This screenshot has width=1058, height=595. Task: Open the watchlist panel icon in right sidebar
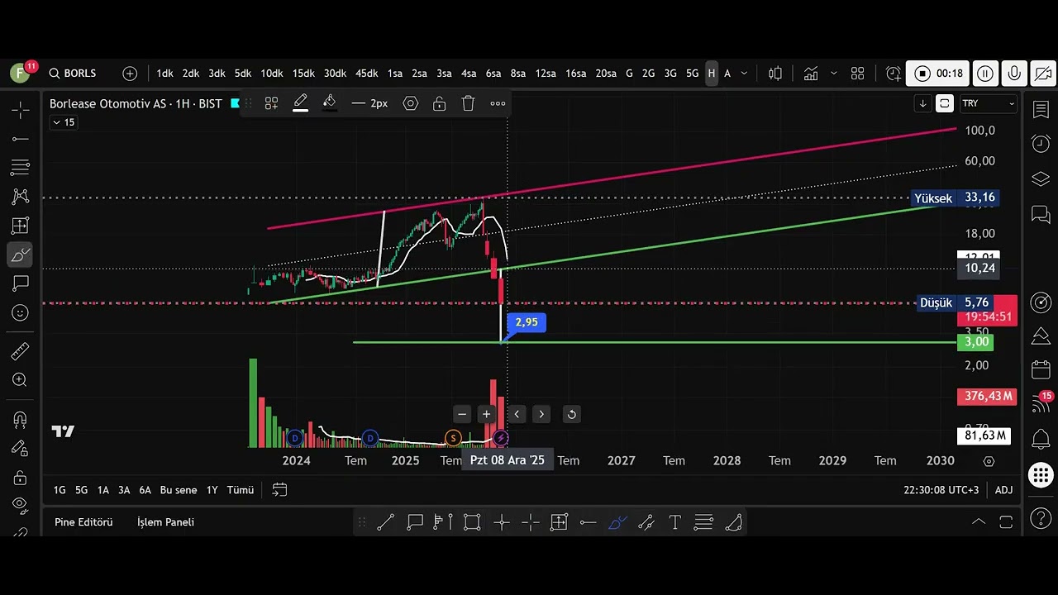coord(1041,110)
